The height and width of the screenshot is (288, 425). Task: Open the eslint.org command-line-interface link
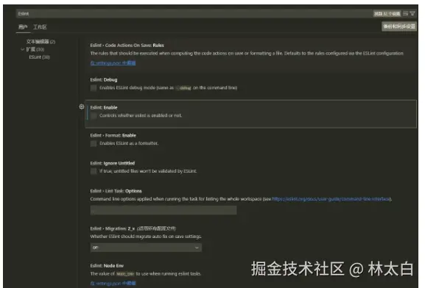pos(331,199)
